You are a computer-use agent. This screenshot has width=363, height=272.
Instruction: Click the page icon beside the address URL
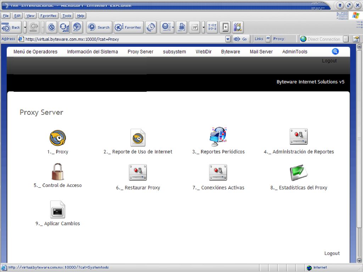[21, 39]
